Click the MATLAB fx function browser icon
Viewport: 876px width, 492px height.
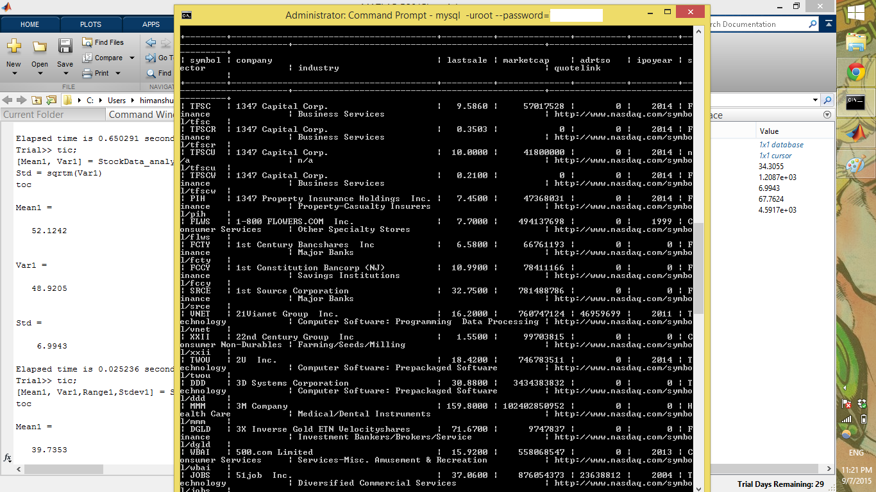tap(8, 457)
